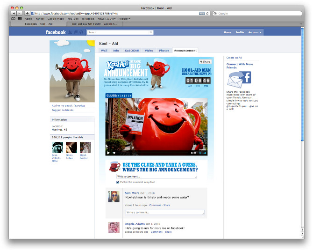Go forward with Safari forward arrow

tap(19, 14)
